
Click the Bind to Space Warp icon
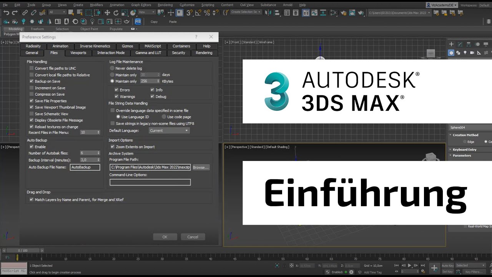42,13
